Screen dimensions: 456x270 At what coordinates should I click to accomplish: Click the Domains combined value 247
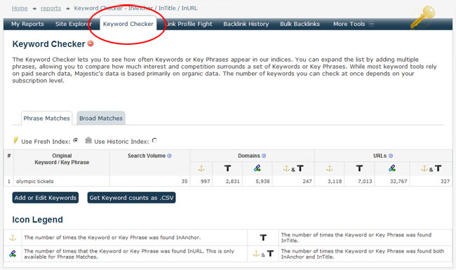click(x=307, y=182)
